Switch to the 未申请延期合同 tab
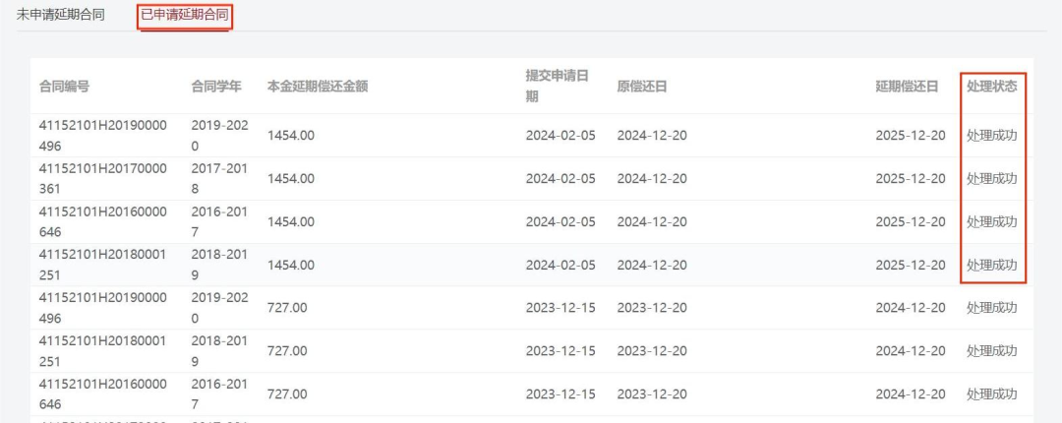Screen dimensions: 1062x423 tap(60, 16)
